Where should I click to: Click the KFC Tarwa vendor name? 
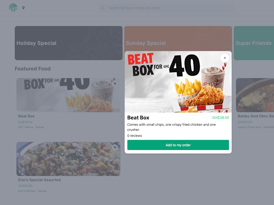point(26,127)
